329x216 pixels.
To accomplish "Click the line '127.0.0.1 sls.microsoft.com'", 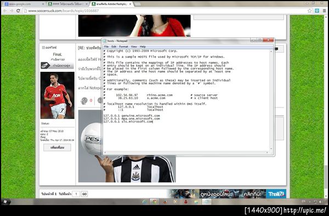I will coord(128,121).
